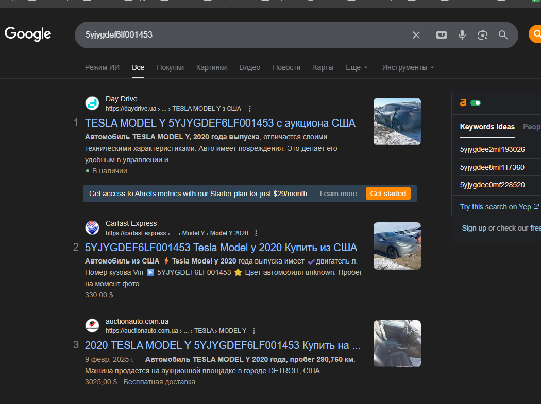Click the 3025,00 $ price text
The height and width of the screenshot is (404, 541).
click(101, 382)
